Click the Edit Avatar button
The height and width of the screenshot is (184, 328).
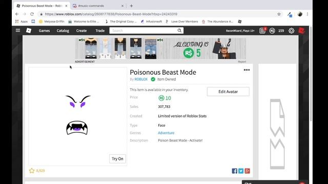coord(228,91)
